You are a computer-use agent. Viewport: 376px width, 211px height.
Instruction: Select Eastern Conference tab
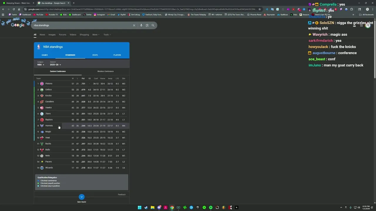click(x=58, y=72)
